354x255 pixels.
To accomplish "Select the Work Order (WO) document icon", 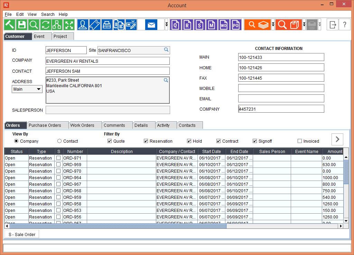I will (224, 24).
